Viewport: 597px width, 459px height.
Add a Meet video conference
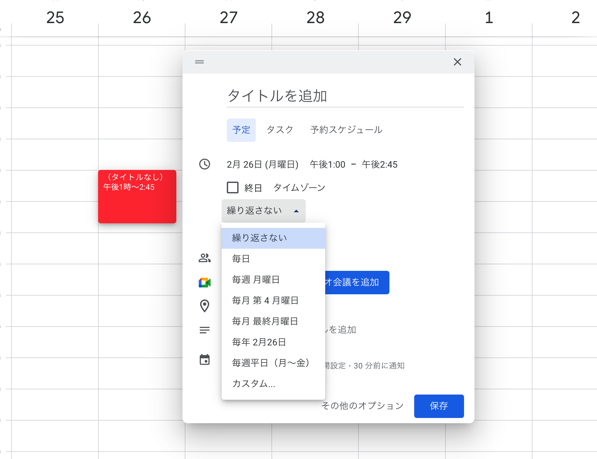pos(357,283)
